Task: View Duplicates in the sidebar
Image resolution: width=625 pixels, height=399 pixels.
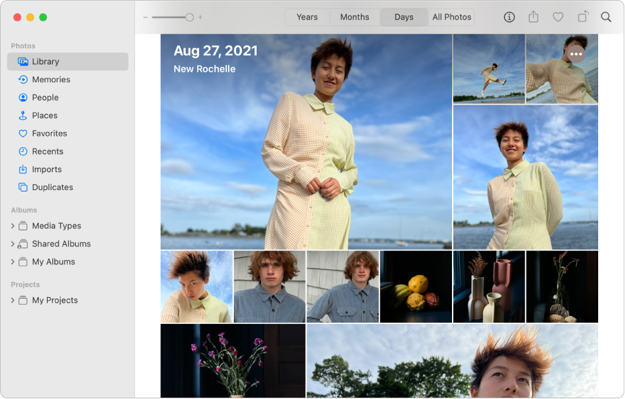Action: click(52, 187)
